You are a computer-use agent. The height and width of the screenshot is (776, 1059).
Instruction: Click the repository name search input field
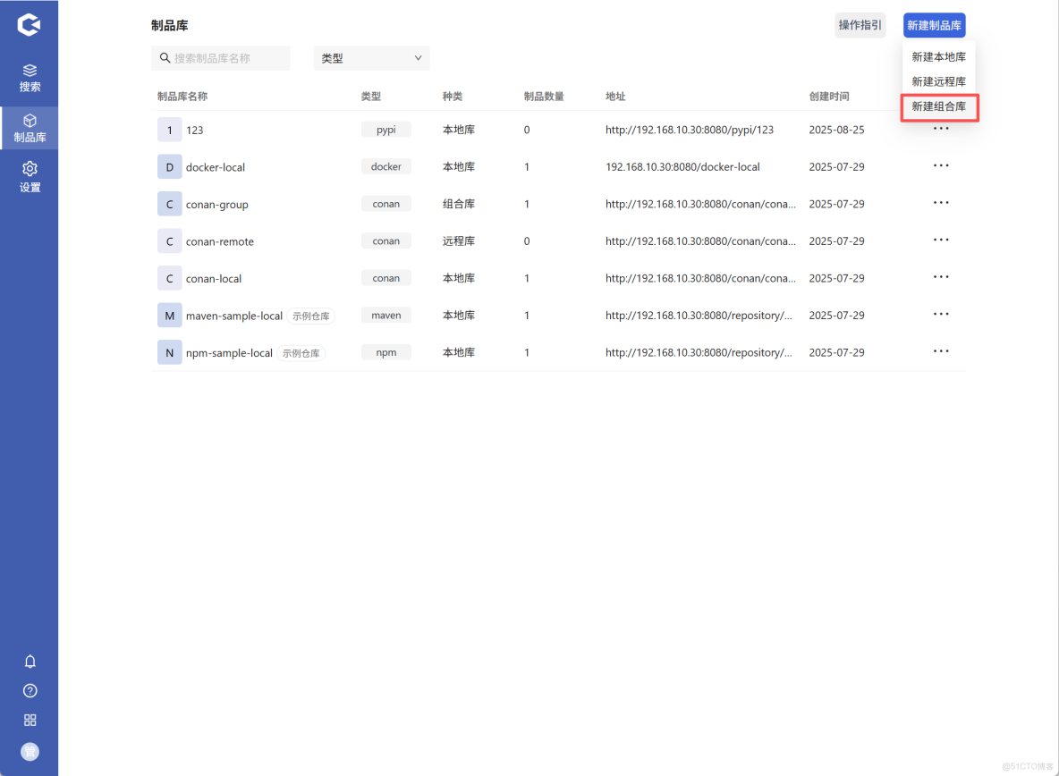pos(219,57)
